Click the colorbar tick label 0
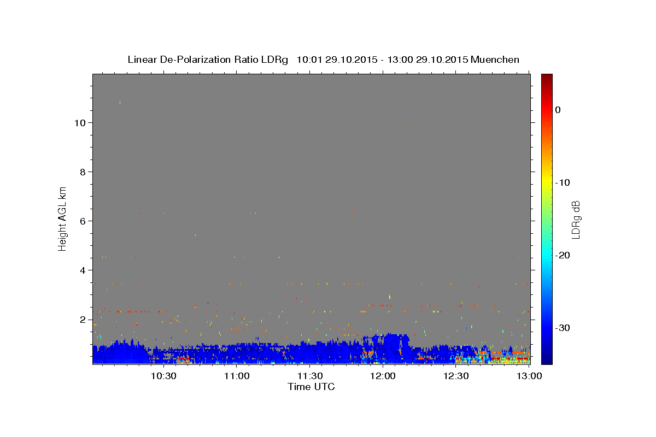This screenshot has height=437, width=656. (x=558, y=110)
